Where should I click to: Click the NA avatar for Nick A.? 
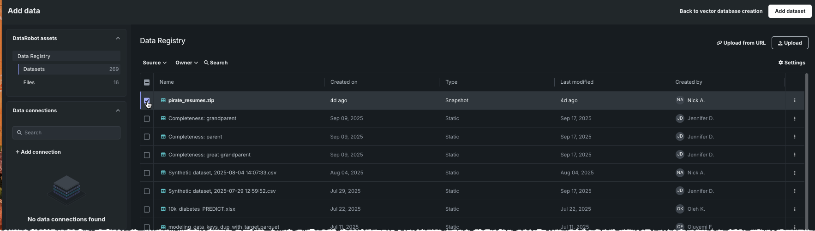pyautogui.click(x=680, y=100)
